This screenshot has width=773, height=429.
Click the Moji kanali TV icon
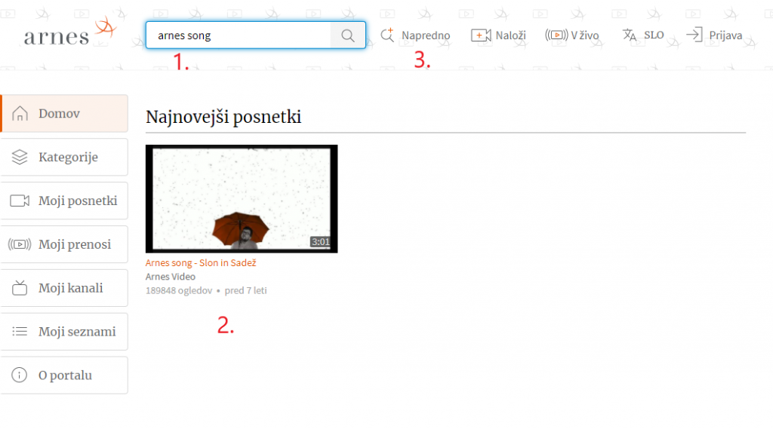[x=20, y=288]
